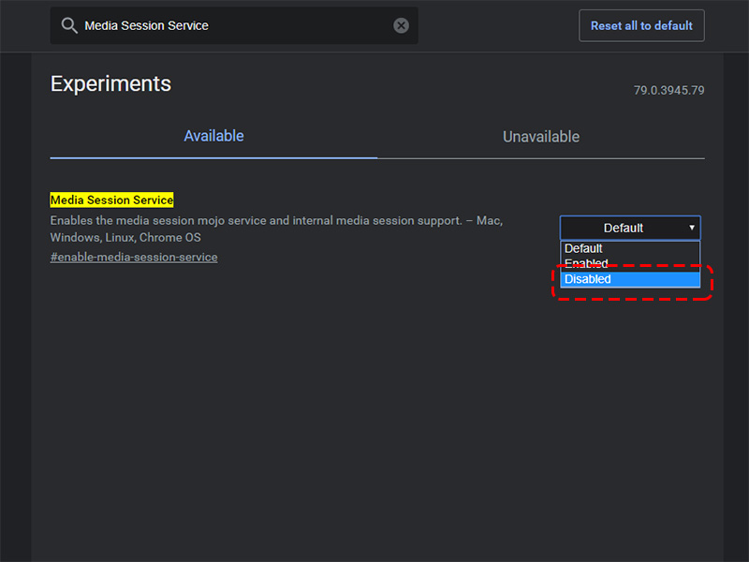Click the closed combo box showing Default
Image resolution: width=749 pixels, height=562 pixels.
[624, 228]
